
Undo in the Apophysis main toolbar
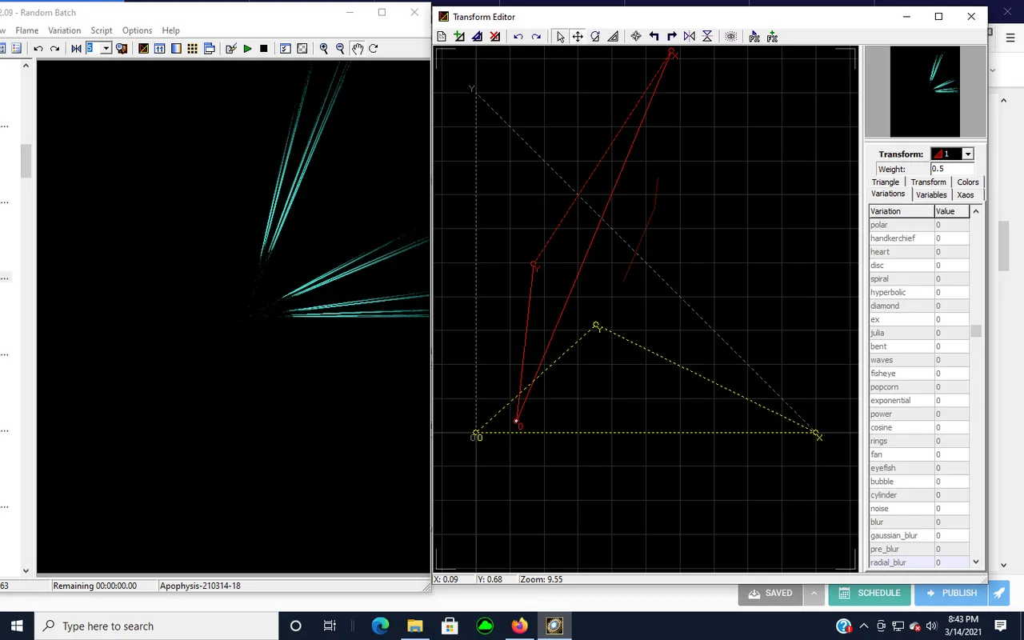pyautogui.click(x=38, y=49)
